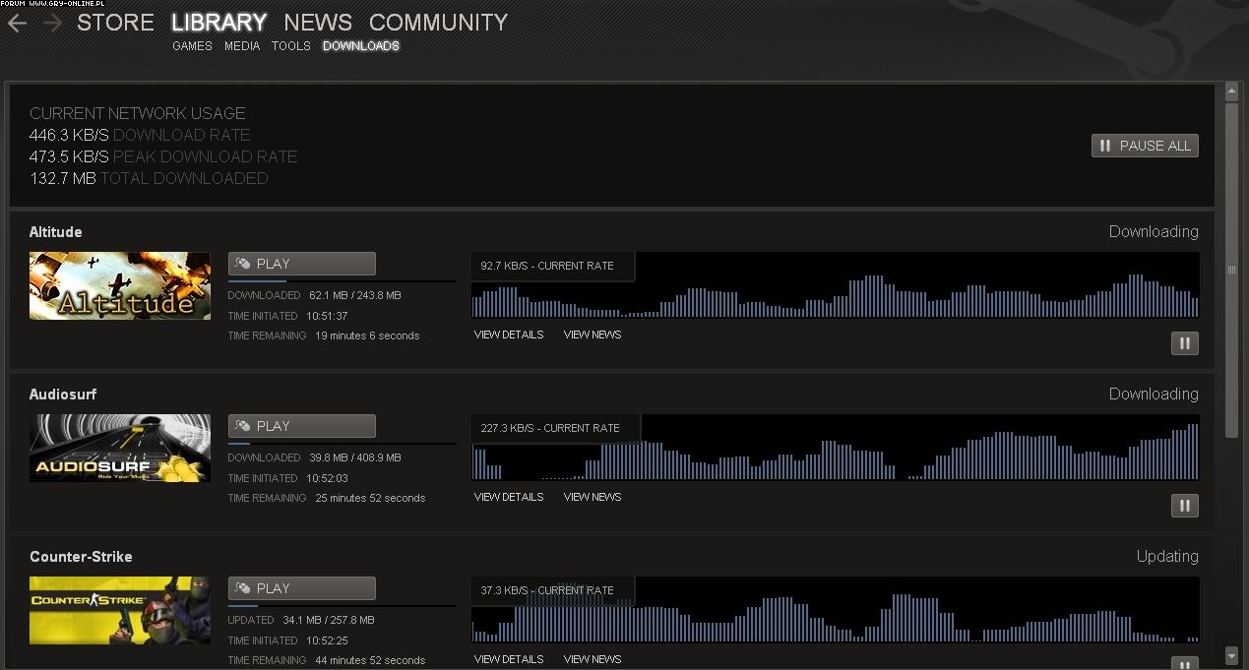Open VIEW DETAILS for Altitude
1249x670 pixels.
509,335
